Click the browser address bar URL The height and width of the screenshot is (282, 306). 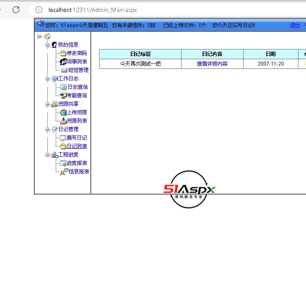(92, 10)
